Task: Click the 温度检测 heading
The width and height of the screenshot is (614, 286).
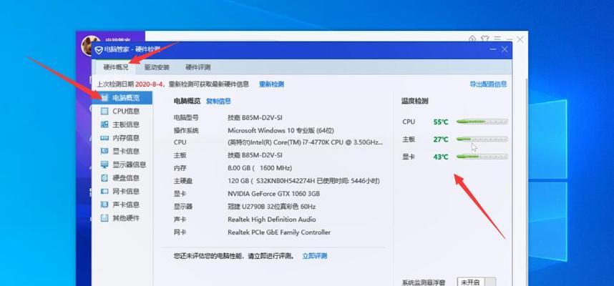Action: tap(414, 101)
